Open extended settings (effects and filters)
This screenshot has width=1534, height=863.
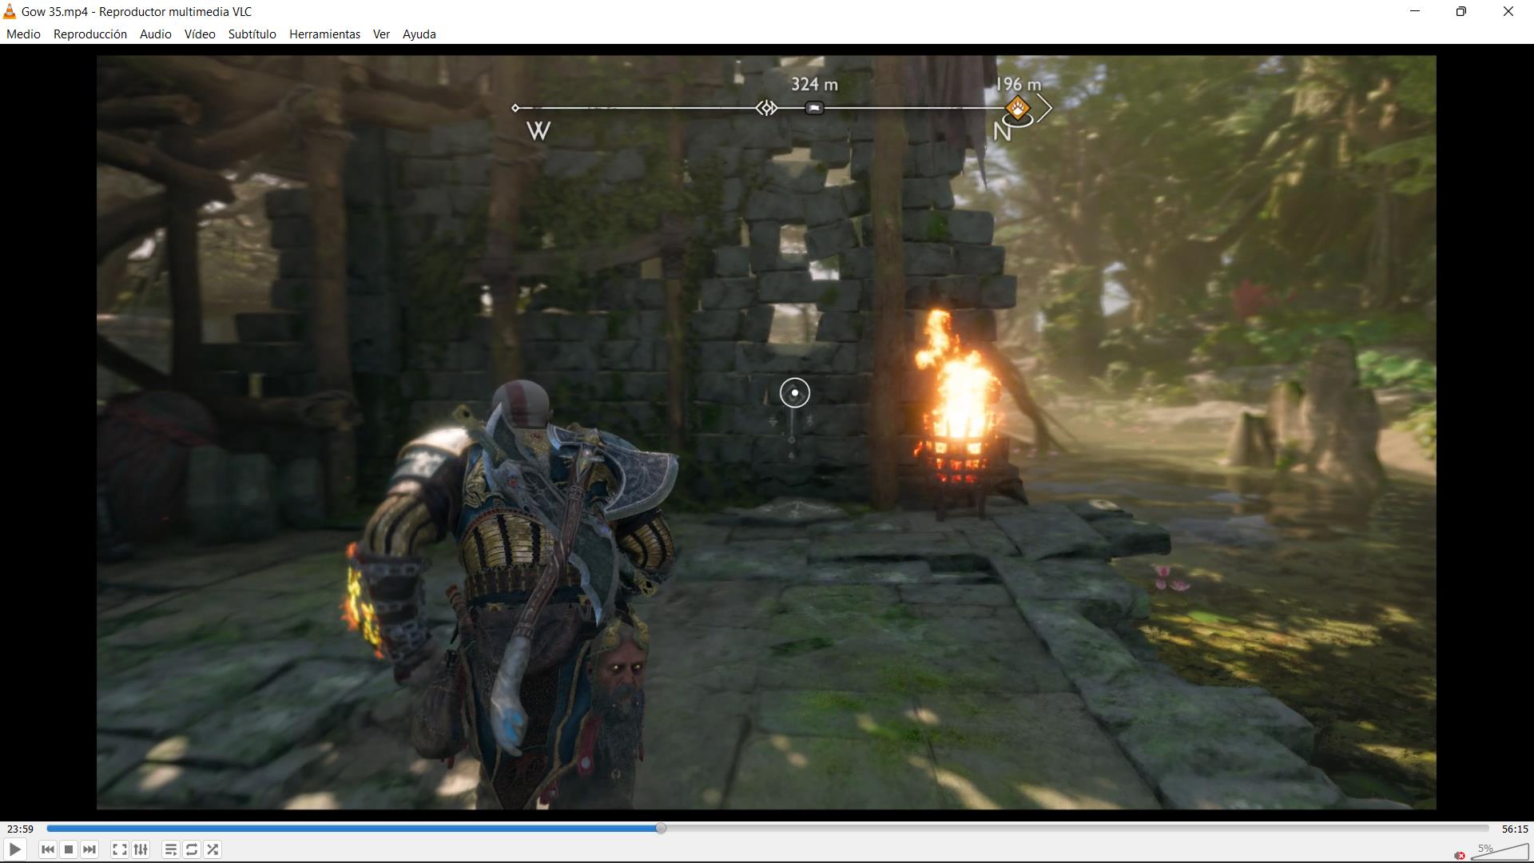(x=141, y=849)
